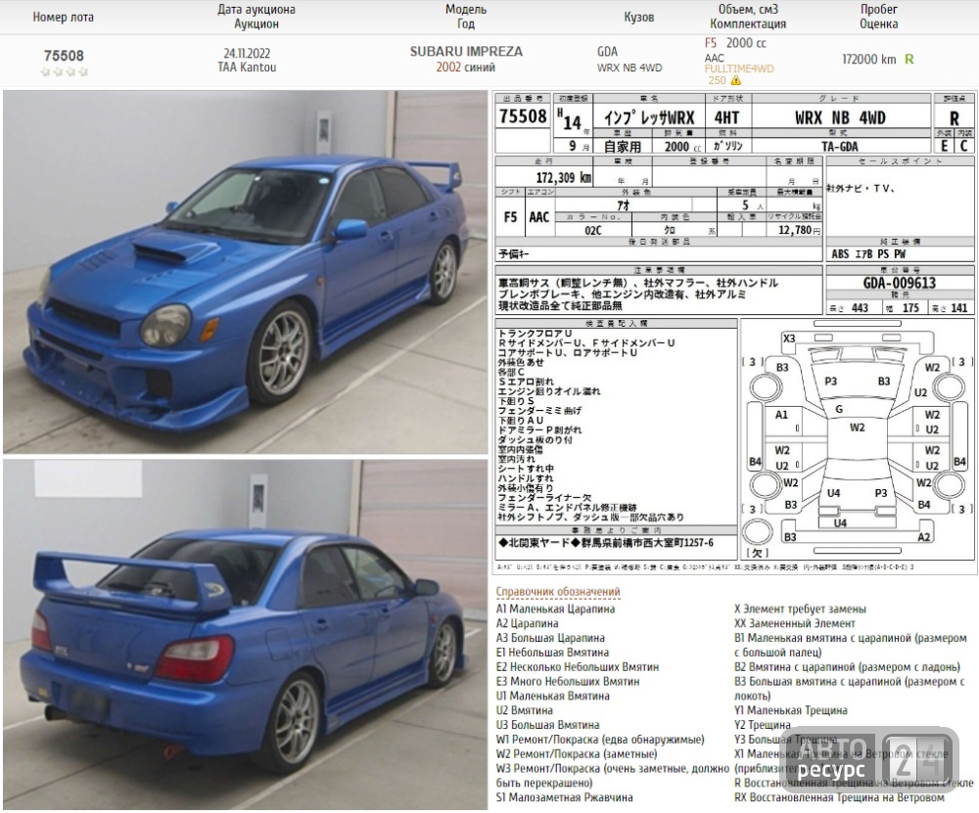979x813 pixels.
Task: Click the 'U3 Большая Вмятина' legend entry
Action: [x=547, y=725]
